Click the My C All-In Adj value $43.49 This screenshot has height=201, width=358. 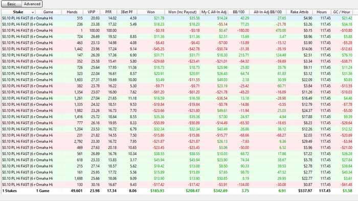click(222, 129)
